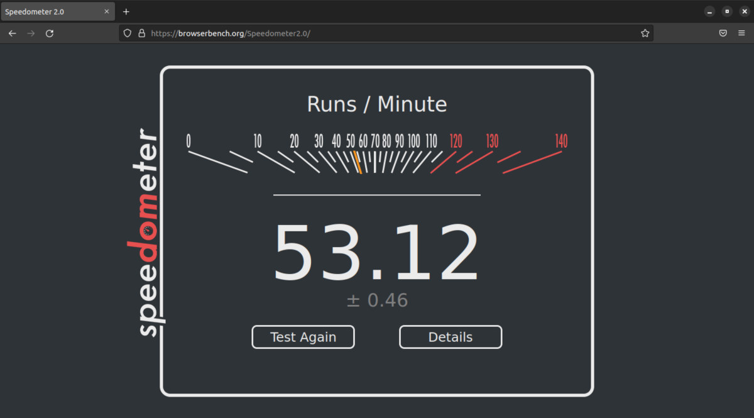This screenshot has width=754, height=418.
Task: Click the red 120 gauge label
Action: tap(456, 141)
